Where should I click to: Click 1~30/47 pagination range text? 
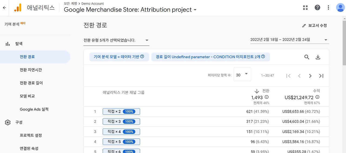[x=268, y=76]
